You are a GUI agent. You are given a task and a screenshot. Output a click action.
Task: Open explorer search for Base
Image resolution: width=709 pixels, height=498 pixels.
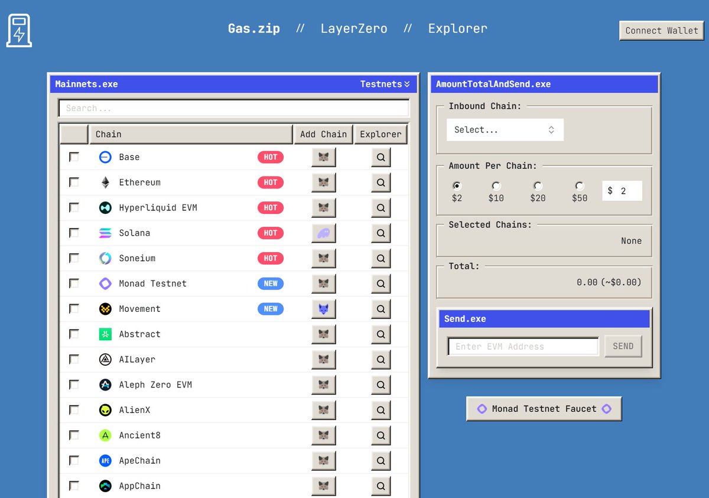pos(381,157)
